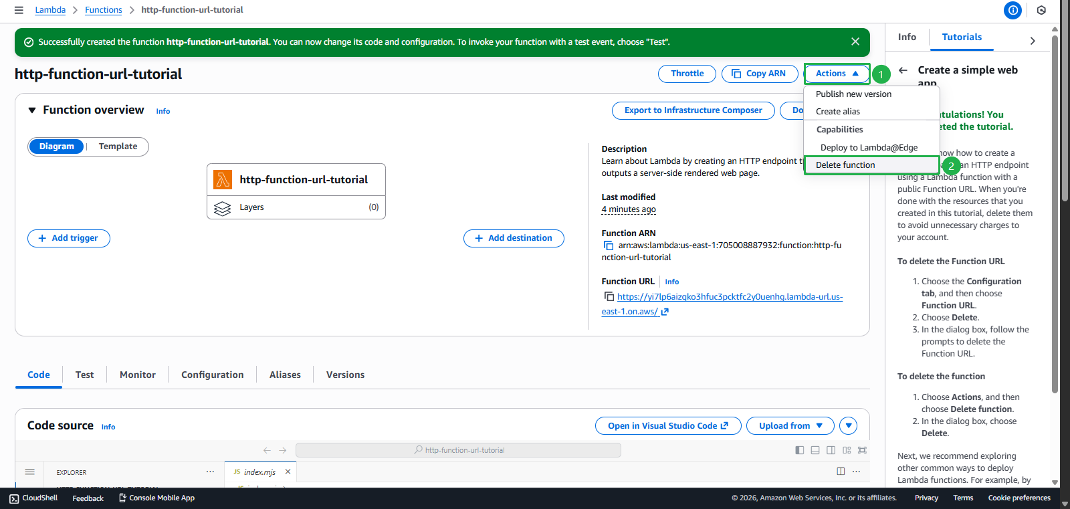
Task: Open the hamburger navigation menu
Action: pyautogui.click(x=19, y=10)
